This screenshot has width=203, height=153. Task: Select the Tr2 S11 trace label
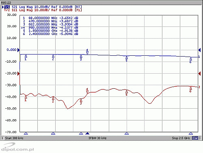[43, 10]
